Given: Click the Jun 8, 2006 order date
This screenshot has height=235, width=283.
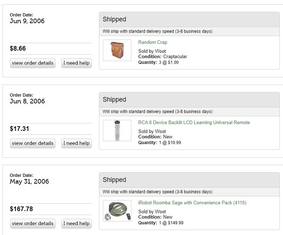Looking at the screenshot, I should pos(27,101).
